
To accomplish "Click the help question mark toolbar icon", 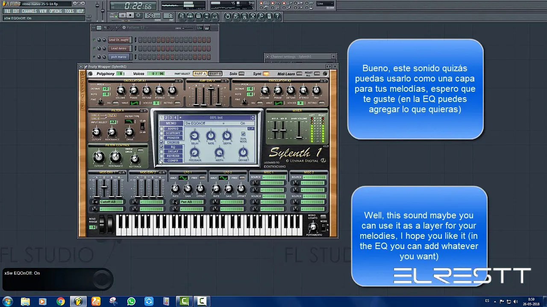I will tap(277, 16).
